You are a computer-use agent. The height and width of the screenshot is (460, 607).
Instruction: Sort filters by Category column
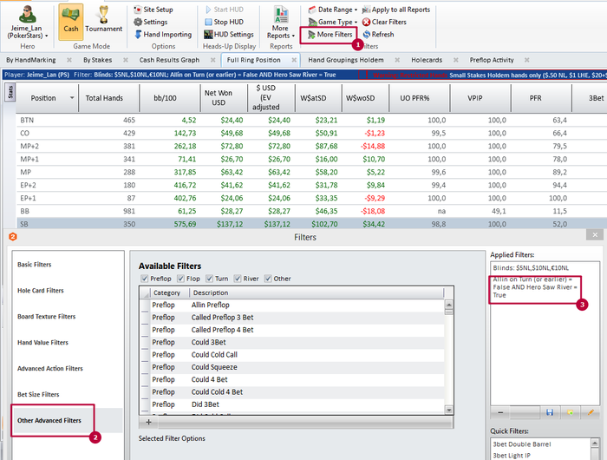169,292
